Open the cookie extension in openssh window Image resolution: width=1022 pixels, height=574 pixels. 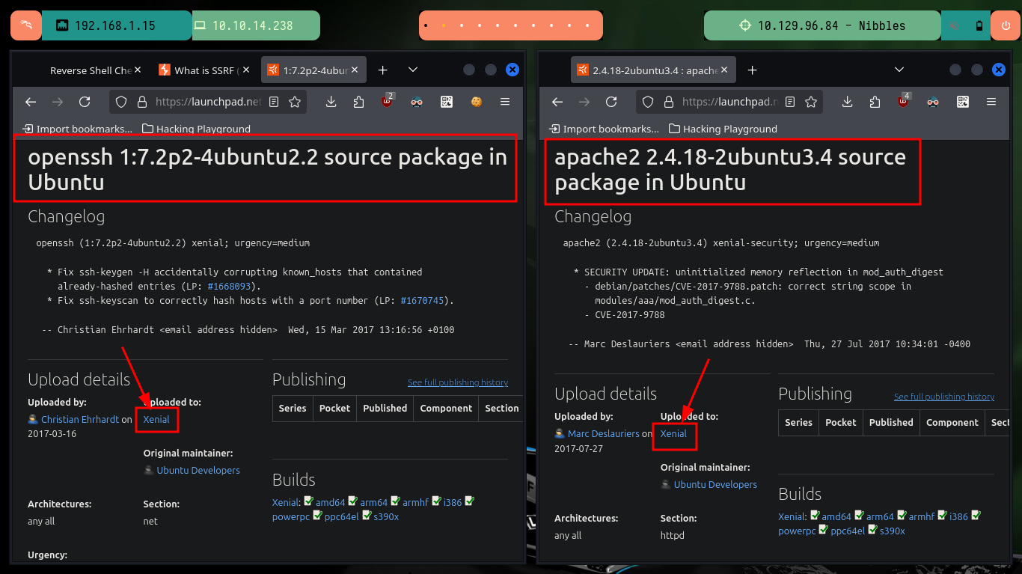(476, 102)
